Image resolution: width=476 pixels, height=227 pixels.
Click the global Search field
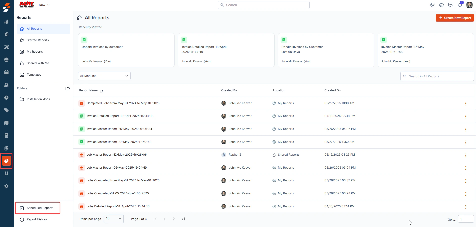[x=264, y=5]
